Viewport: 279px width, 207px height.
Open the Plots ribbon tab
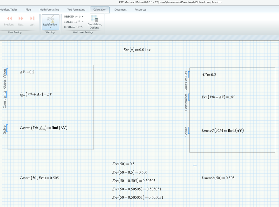pyautogui.click(x=28, y=9)
